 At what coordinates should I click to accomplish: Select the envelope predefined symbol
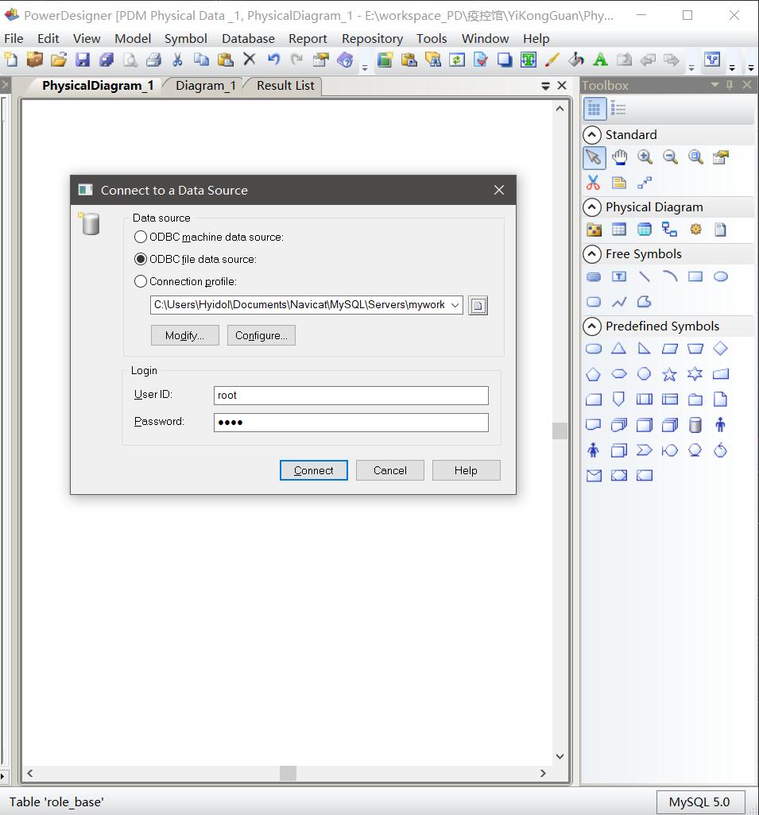coord(594,476)
